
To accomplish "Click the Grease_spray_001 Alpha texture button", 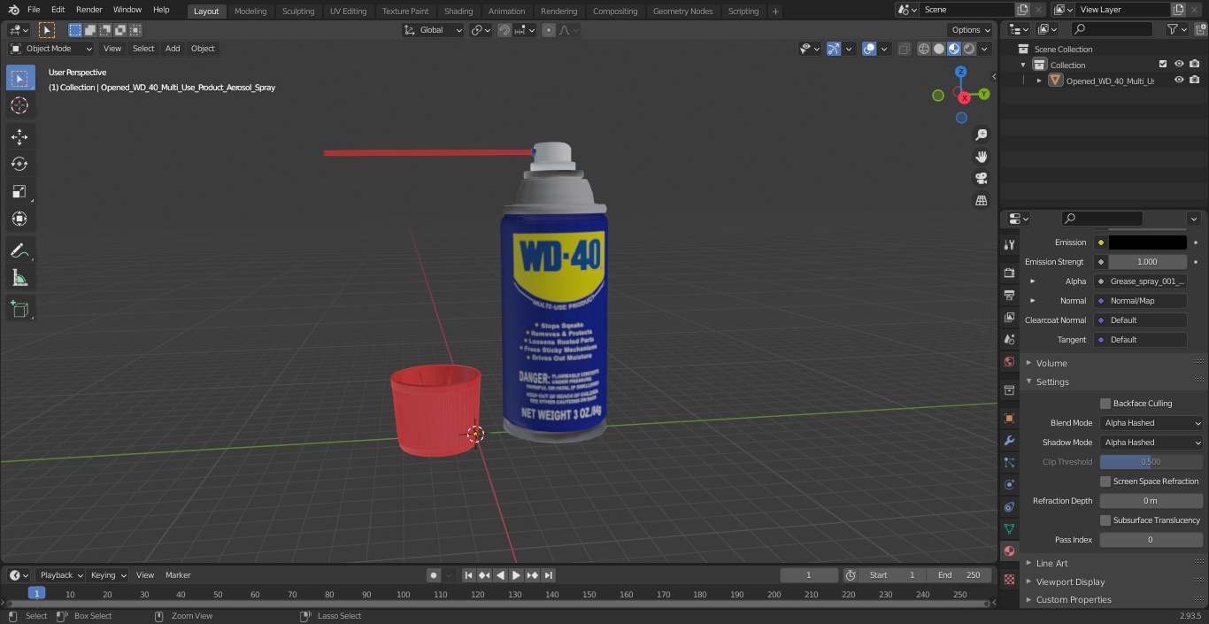I will point(1141,281).
